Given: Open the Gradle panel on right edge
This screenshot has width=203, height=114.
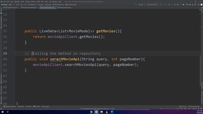Looking at the screenshot, I should (202, 10).
